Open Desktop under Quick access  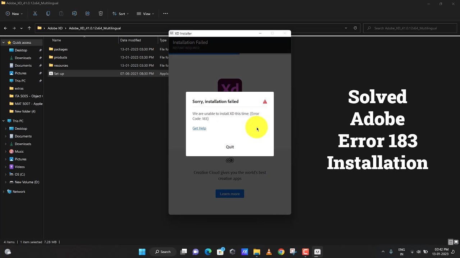pos(21,50)
